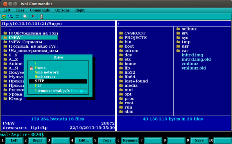Click folder icon beside sbin
Image resolution: width=232 pixels, height=144 pixels.
pos(121,112)
